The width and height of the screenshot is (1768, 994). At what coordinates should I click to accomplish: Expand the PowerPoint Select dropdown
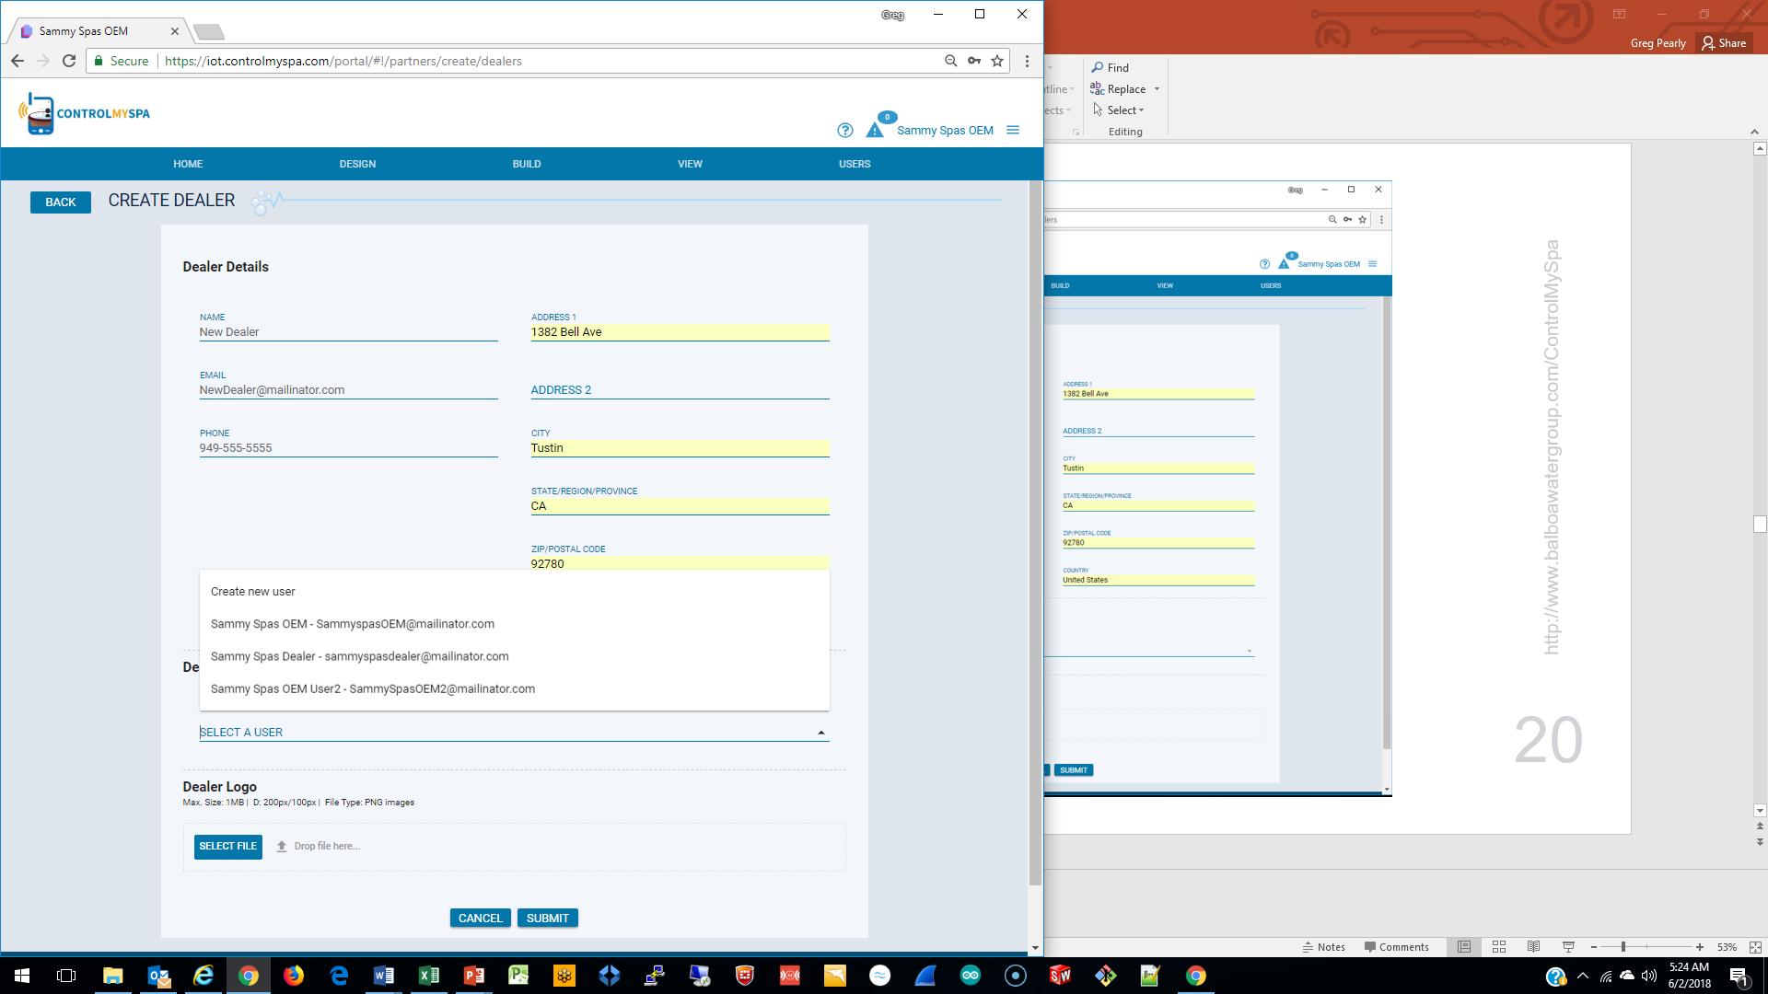(x=1141, y=110)
